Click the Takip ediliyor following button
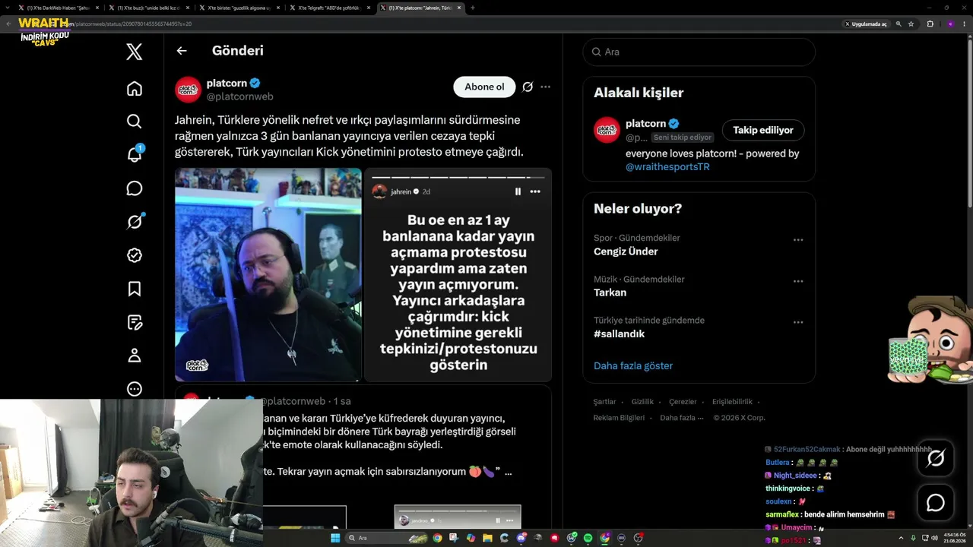Screen dimensions: 973x547 (x=763, y=130)
